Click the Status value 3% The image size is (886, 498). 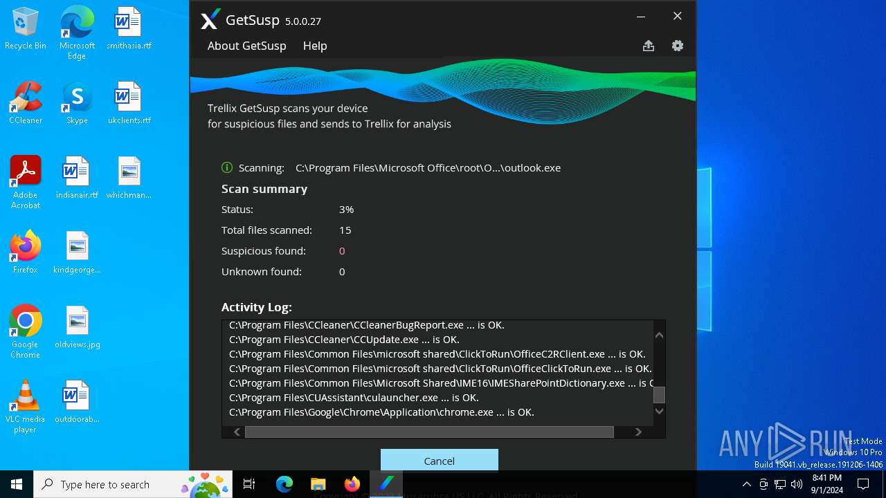346,210
